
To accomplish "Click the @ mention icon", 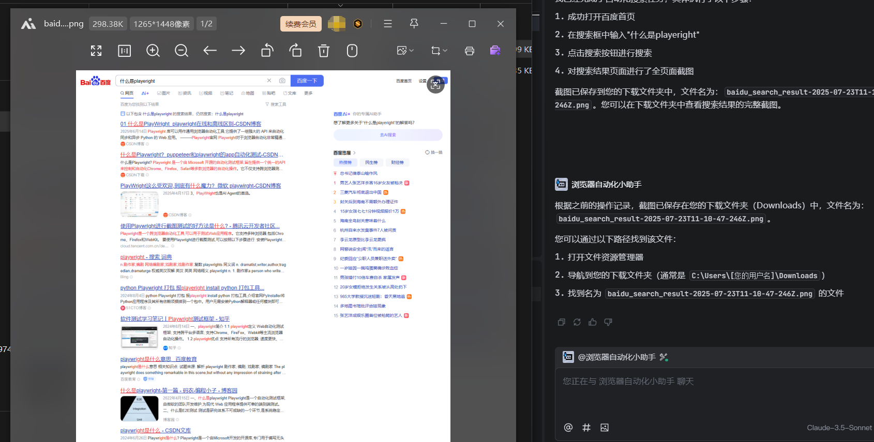I will 568,428.
